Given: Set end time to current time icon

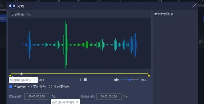Looking at the screenshot, I should click(125, 96).
